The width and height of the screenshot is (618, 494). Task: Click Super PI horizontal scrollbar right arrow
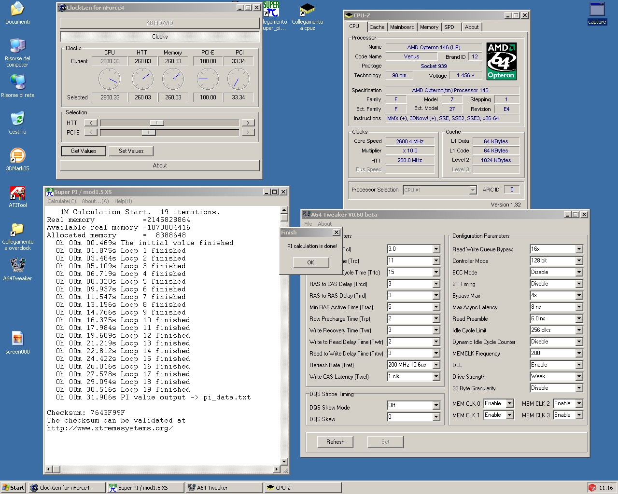pos(277,468)
